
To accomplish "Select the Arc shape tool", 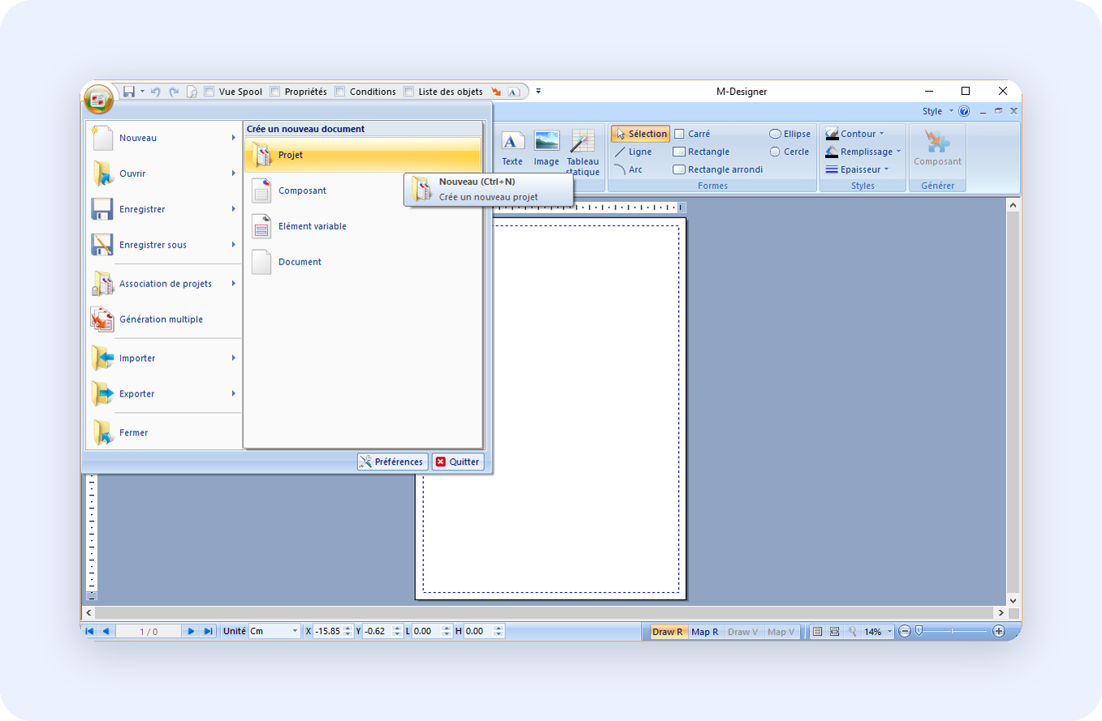I will (628, 170).
